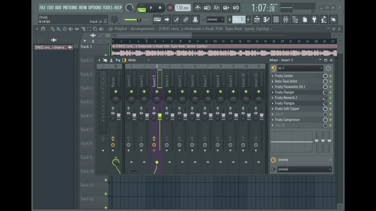Disable Auto-Tune Artist with its green LED

330,81
